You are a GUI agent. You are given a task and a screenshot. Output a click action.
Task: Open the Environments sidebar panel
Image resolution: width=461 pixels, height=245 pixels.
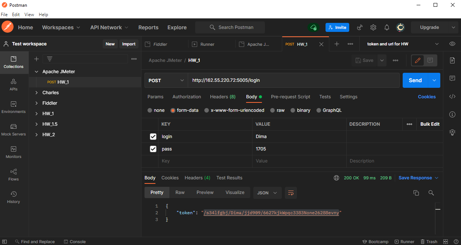[14, 108]
